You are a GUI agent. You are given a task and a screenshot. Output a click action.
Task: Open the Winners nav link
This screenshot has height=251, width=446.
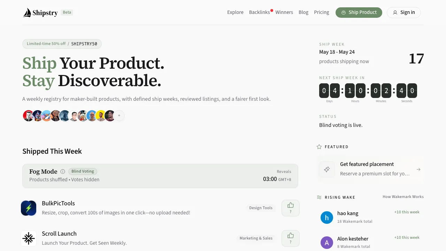[x=284, y=12]
